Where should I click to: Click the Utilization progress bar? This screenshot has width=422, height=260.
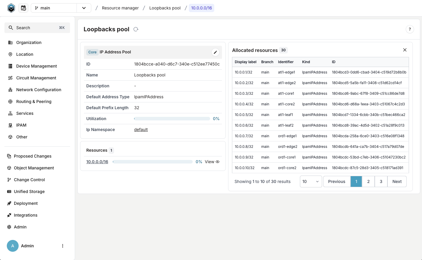(x=172, y=119)
